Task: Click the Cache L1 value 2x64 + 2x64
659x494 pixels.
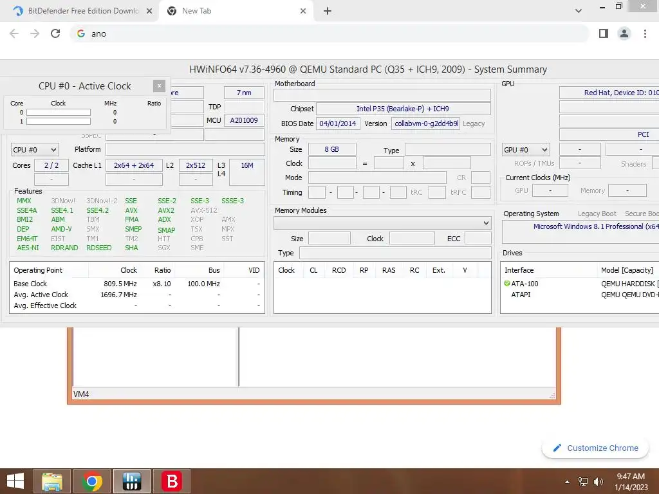Action: (134, 165)
